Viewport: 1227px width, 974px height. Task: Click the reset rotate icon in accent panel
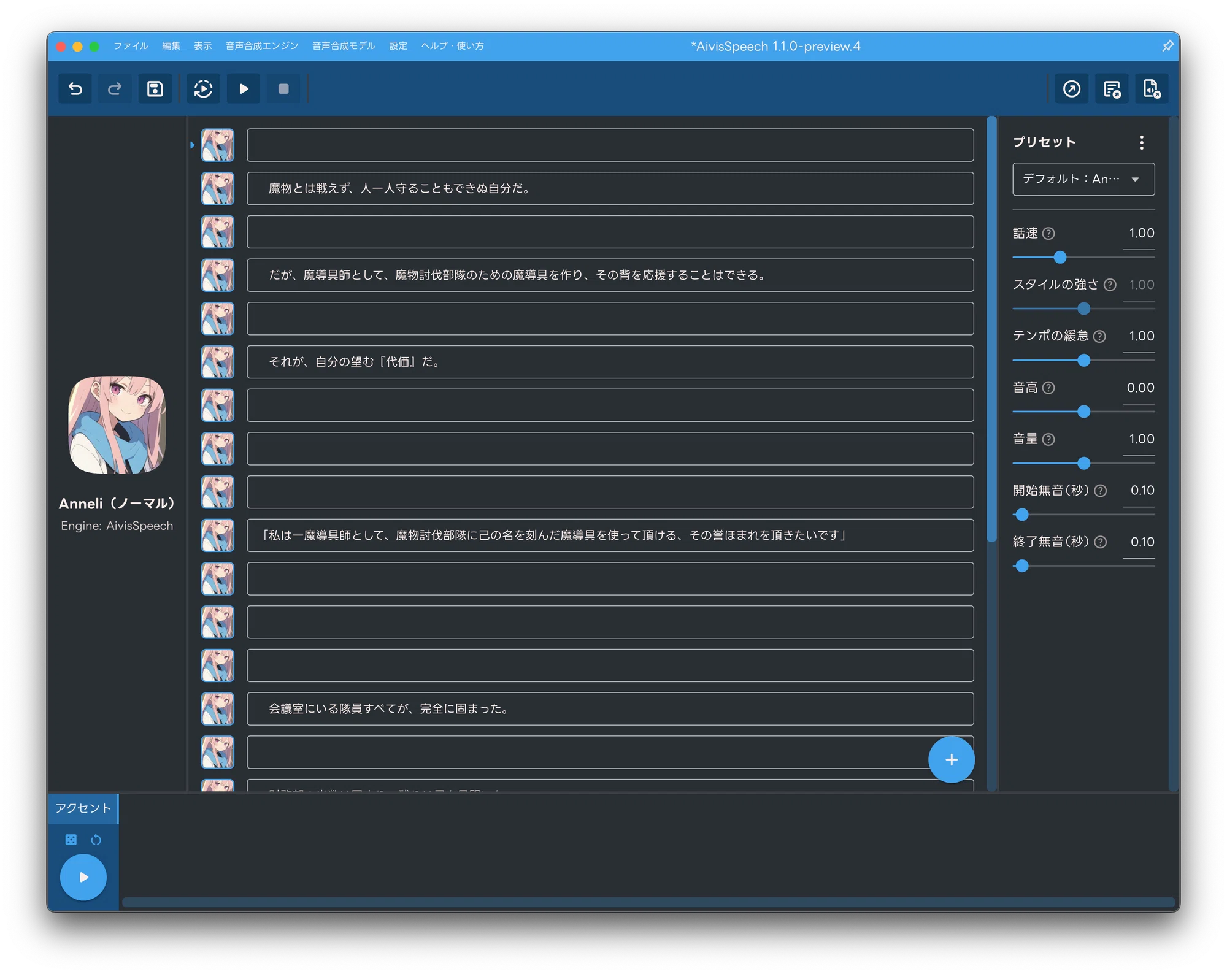coord(96,840)
